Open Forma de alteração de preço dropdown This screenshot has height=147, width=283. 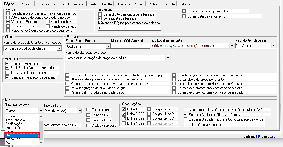pyautogui.click(x=168, y=58)
